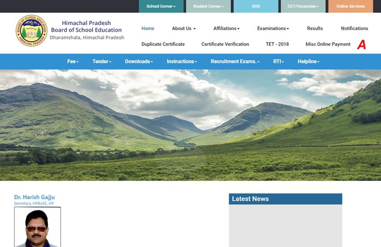Click the SOS button
381x247 pixels.
(x=255, y=6)
